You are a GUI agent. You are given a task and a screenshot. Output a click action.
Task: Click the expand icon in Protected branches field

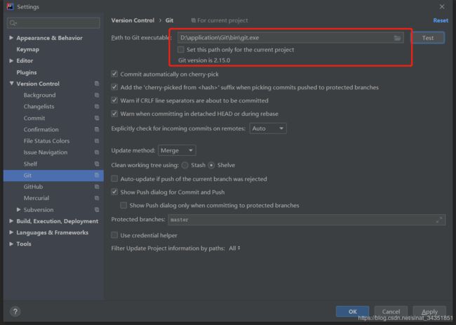tap(439, 220)
